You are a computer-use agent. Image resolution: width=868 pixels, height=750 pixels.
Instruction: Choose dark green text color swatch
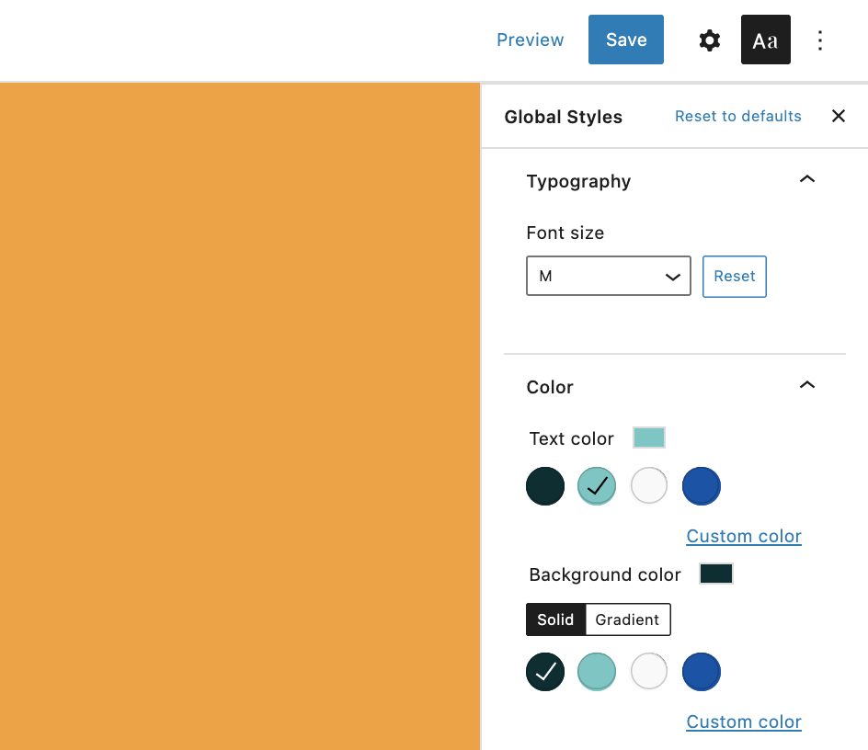click(545, 486)
